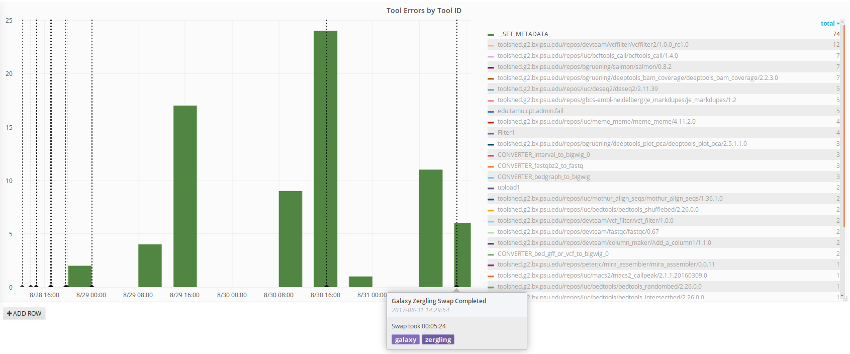The height and width of the screenshot is (354, 850).
Task: Open color picker for __SET_METADATA__ swatch
Action: (x=491, y=35)
